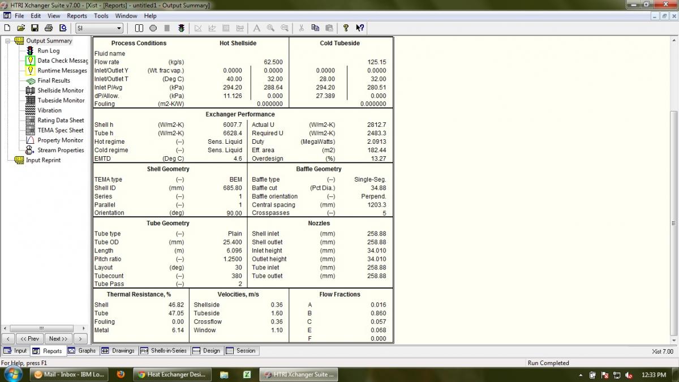
Task: Switch to the Session tab
Action: (241, 351)
